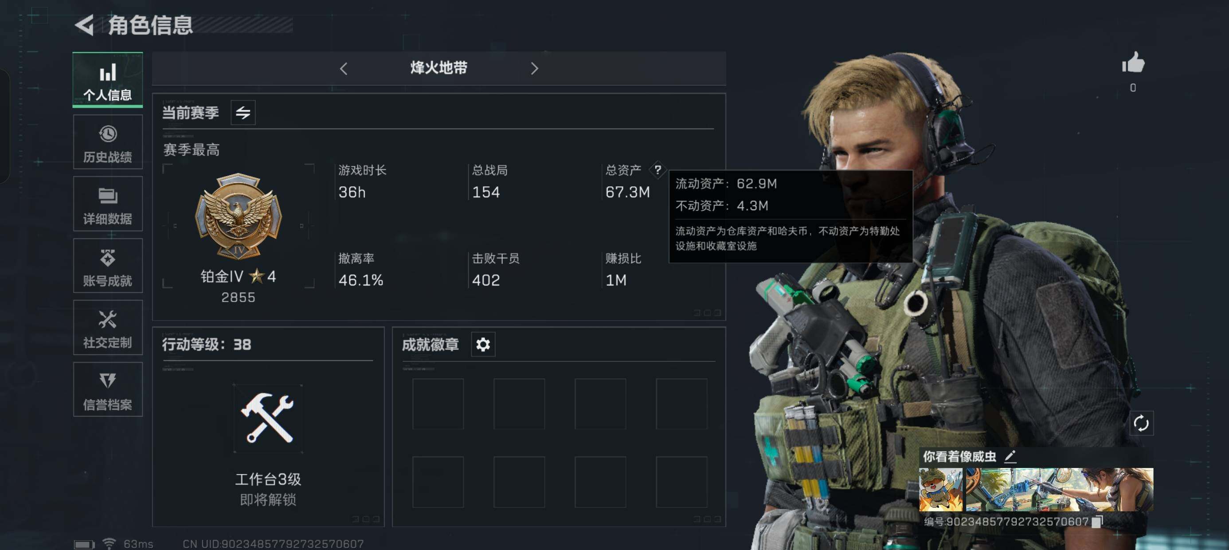Viewport: 1229px width, 550px height.
Task: Select the 账号成就 medal icon
Action: click(x=108, y=258)
